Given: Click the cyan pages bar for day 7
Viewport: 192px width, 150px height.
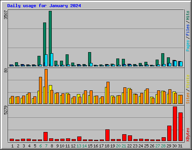Looking at the screenshot, I should [46, 60].
